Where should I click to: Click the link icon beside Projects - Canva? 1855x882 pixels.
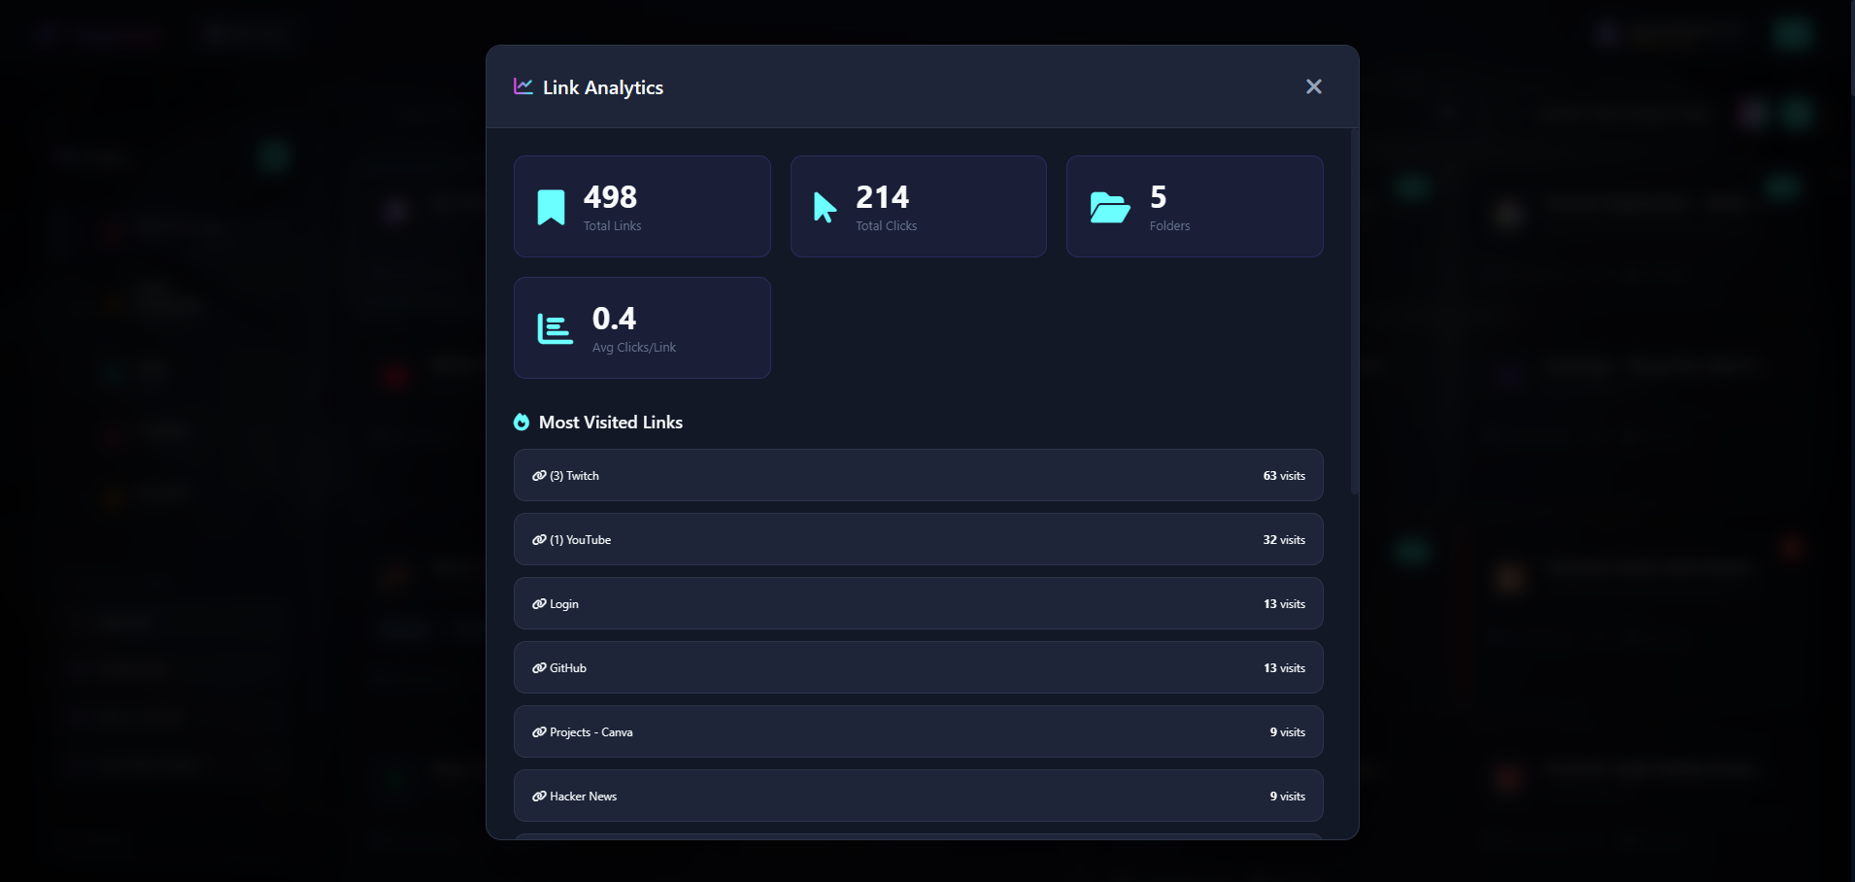pos(540,731)
